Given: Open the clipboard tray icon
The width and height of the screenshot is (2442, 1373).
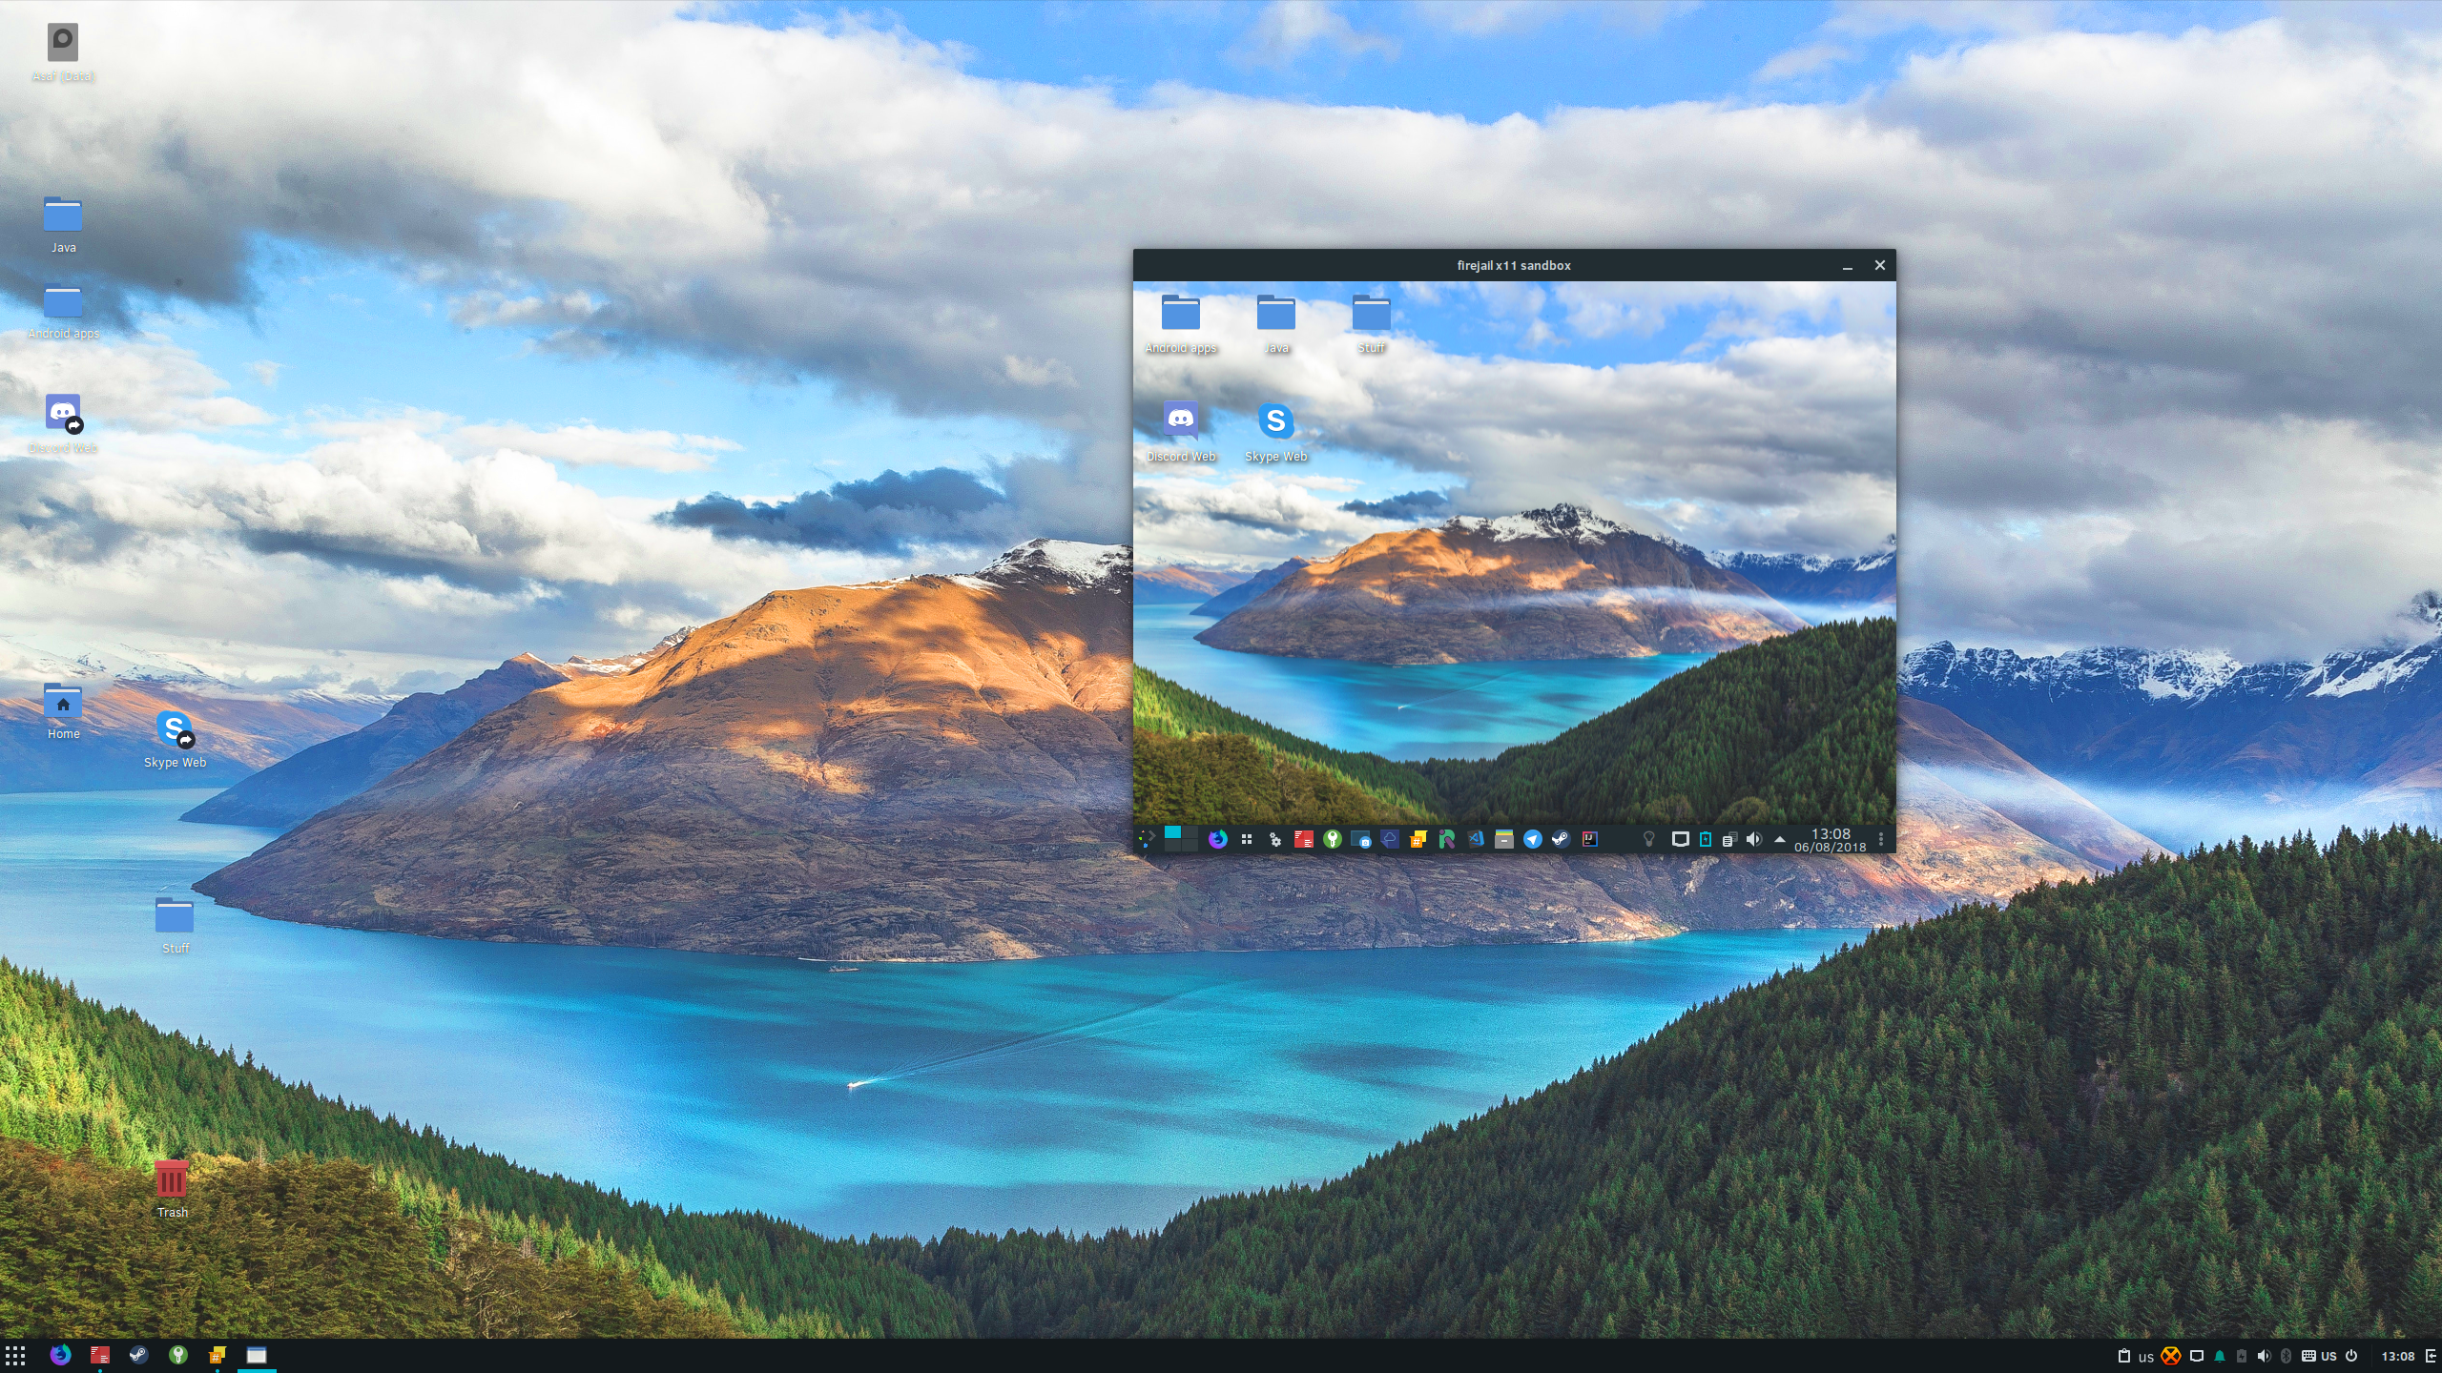Looking at the screenshot, I should [2124, 1356].
